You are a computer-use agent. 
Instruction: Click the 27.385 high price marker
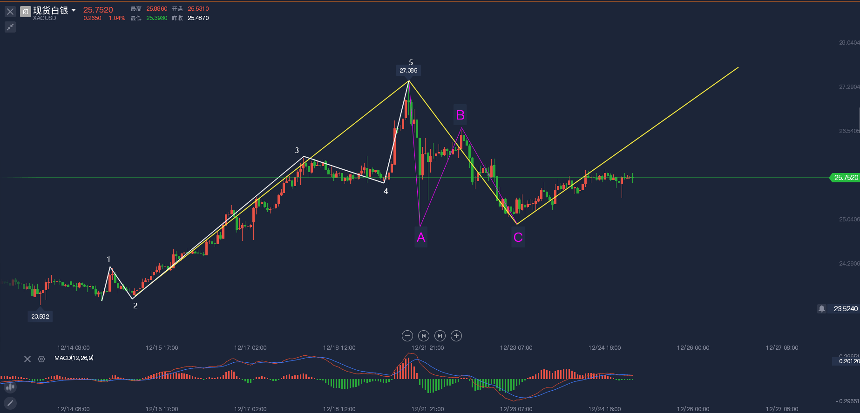pos(408,71)
